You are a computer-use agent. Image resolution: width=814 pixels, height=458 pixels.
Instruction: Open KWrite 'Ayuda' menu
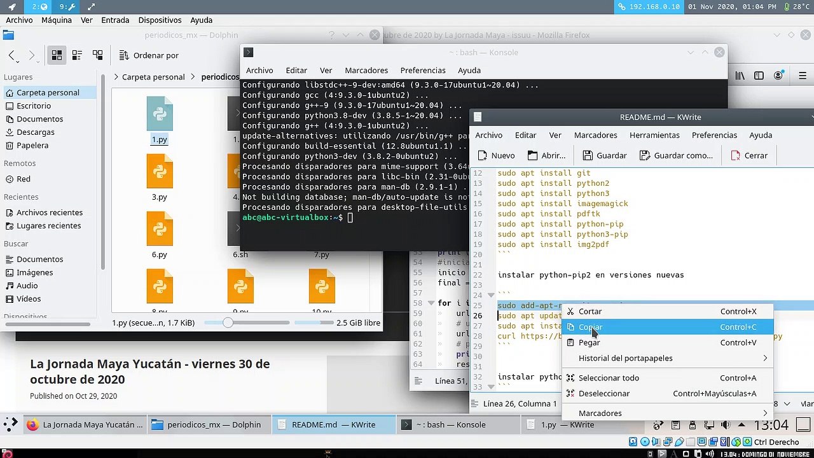(x=761, y=135)
